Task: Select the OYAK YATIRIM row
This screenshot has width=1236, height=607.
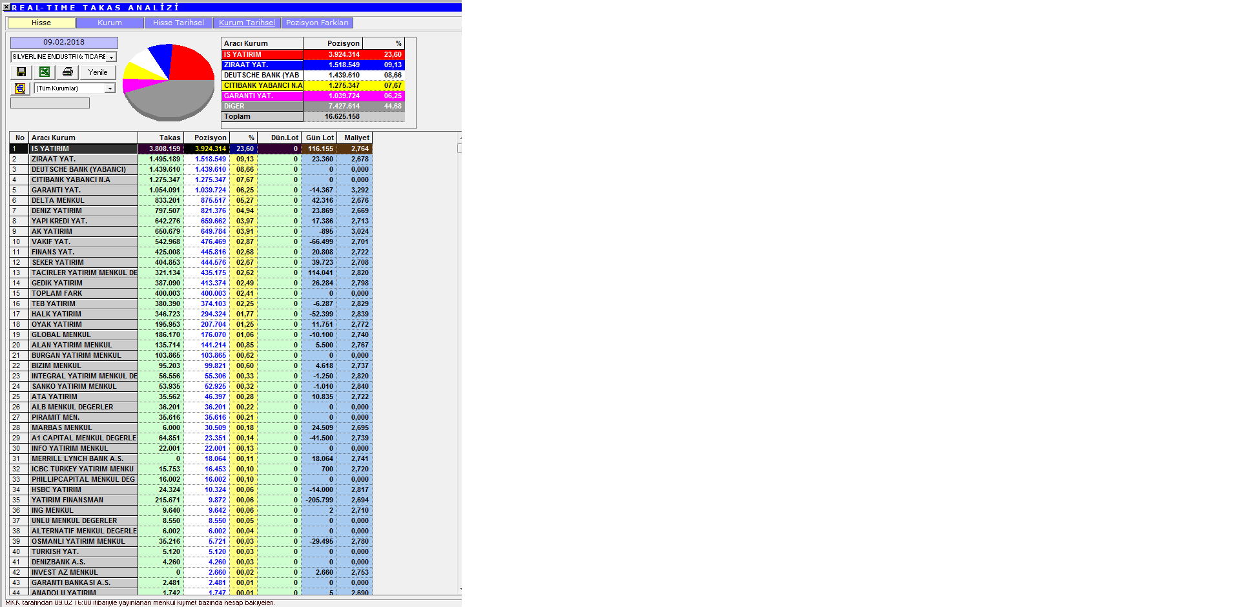Action: point(191,324)
